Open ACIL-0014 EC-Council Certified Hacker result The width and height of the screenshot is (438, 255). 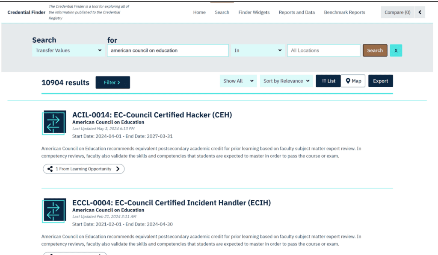pyautogui.click(x=152, y=114)
